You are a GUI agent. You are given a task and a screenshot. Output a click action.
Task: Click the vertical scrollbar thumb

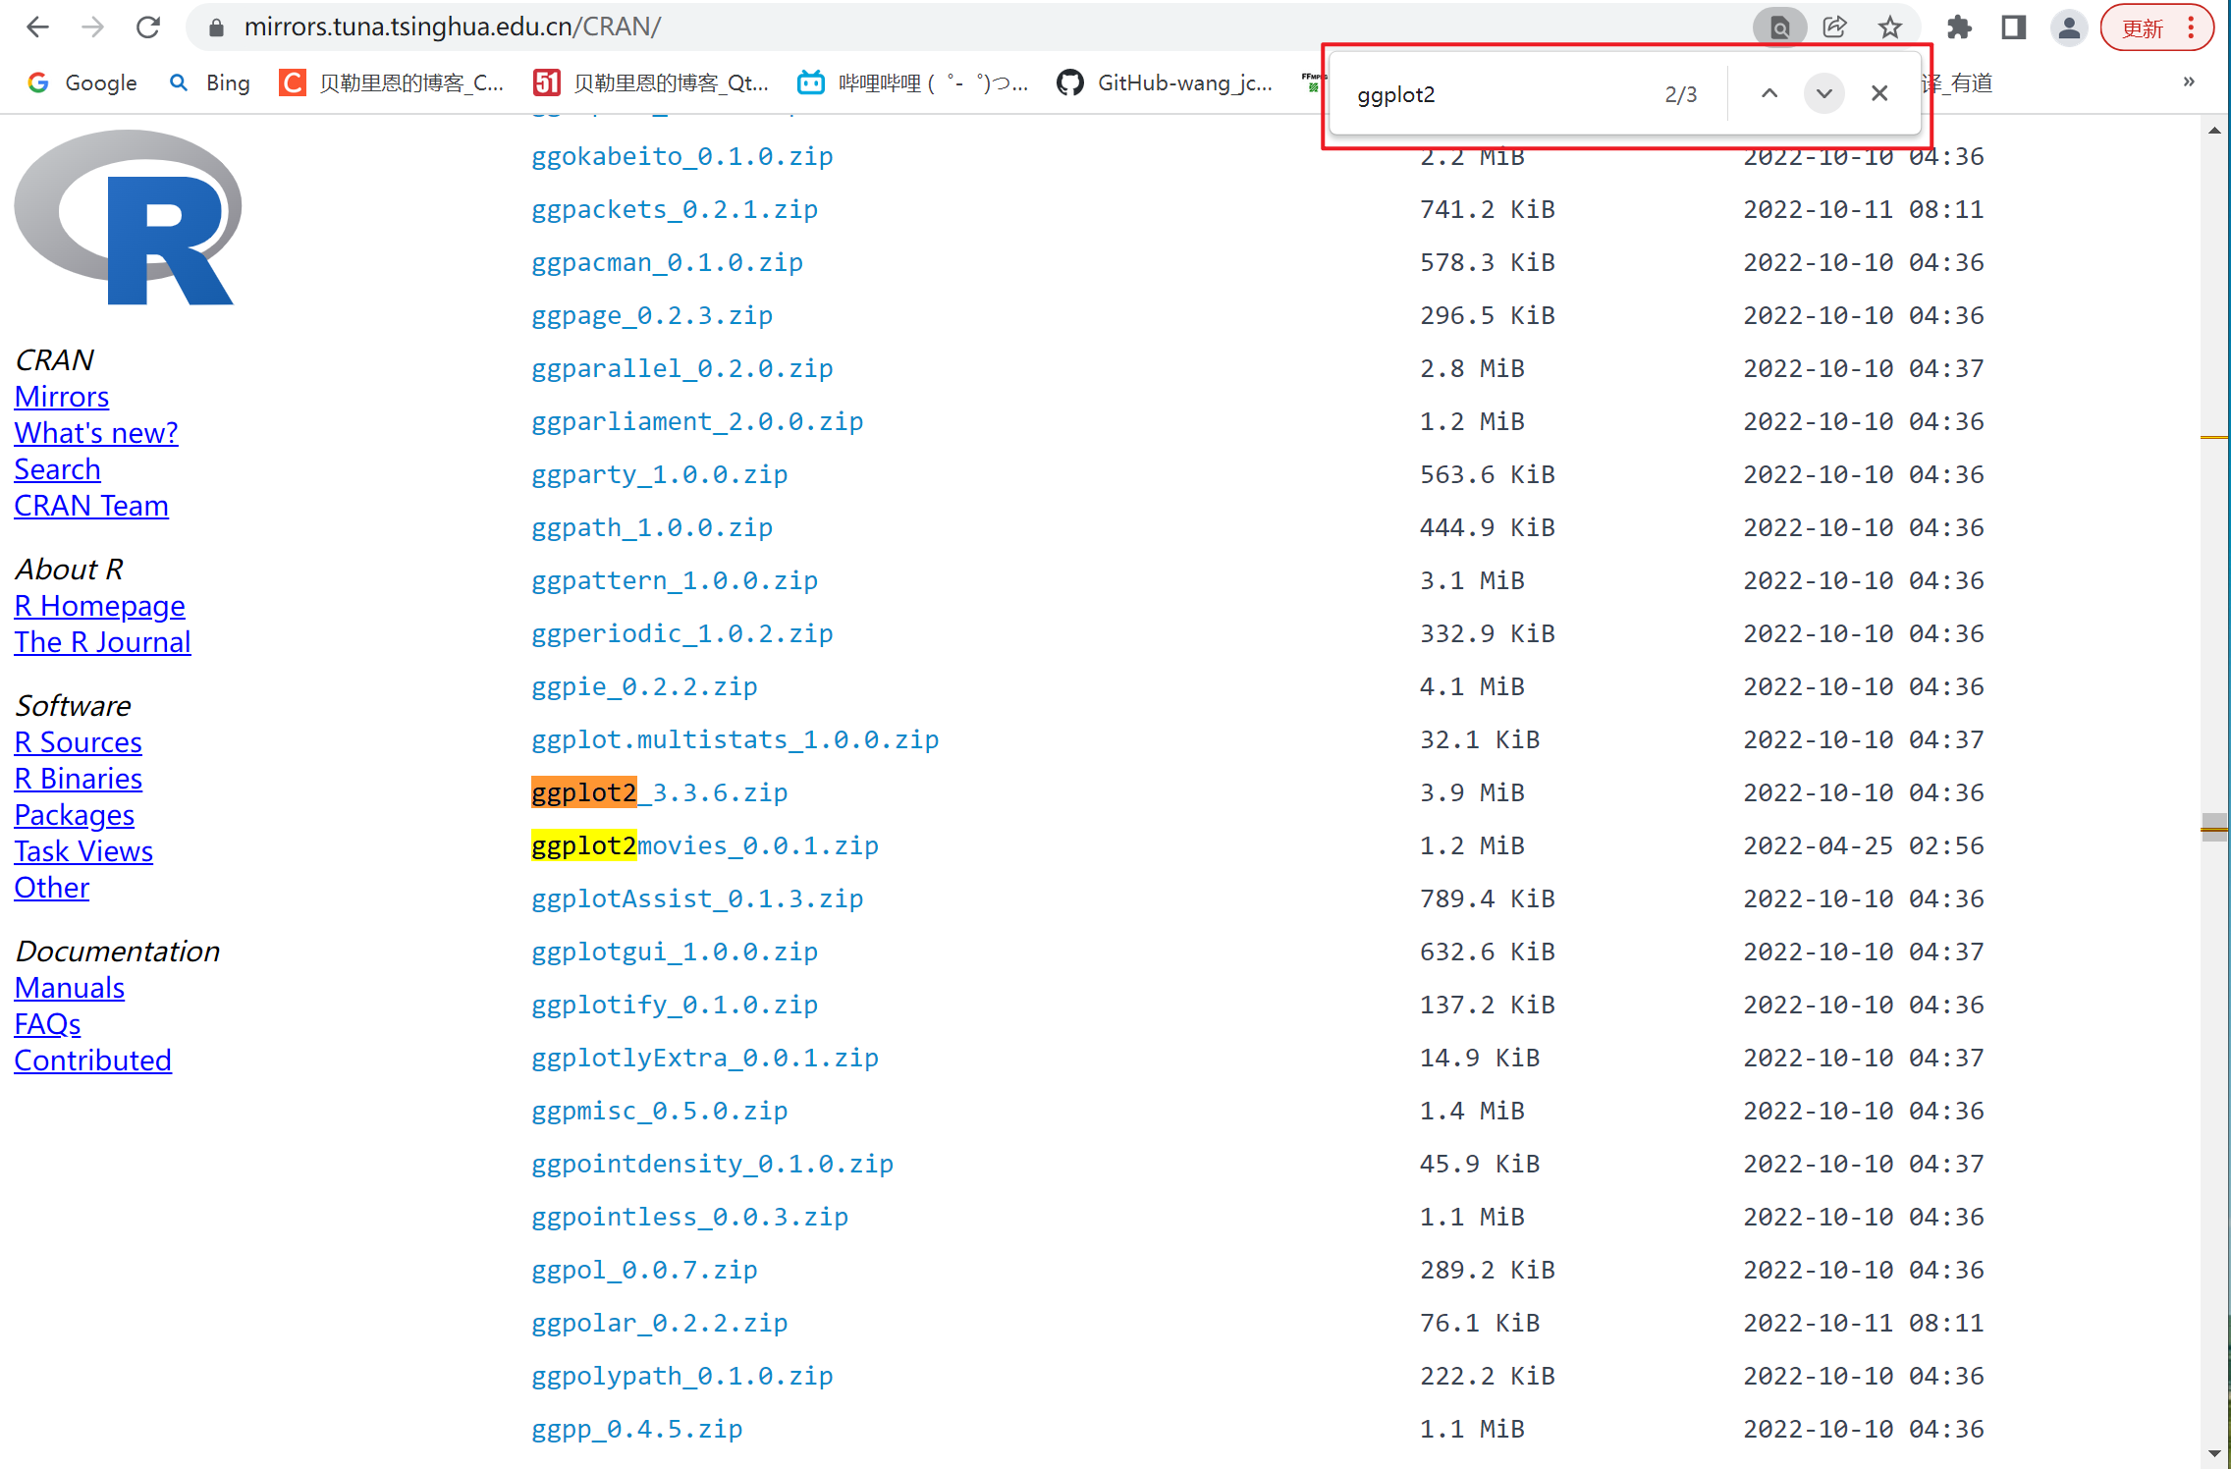2213,827
